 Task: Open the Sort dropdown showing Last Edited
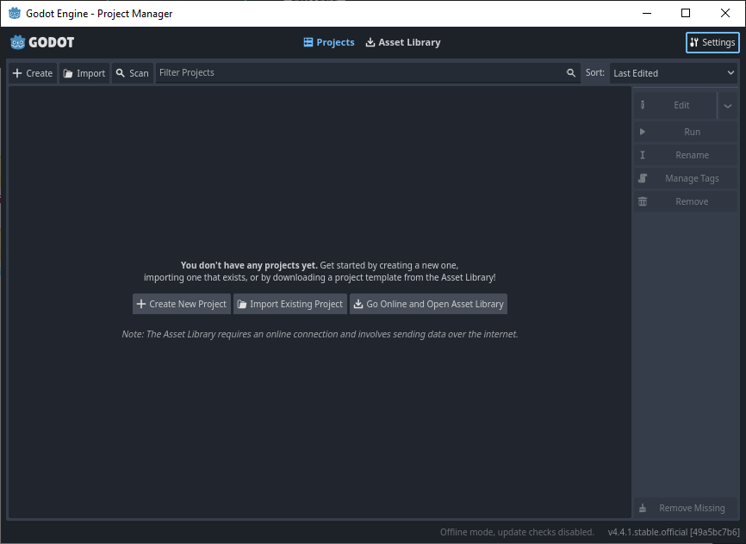[674, 73]
